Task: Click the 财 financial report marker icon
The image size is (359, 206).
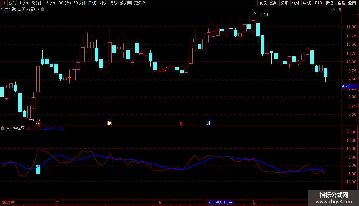Action: (208, 123)
